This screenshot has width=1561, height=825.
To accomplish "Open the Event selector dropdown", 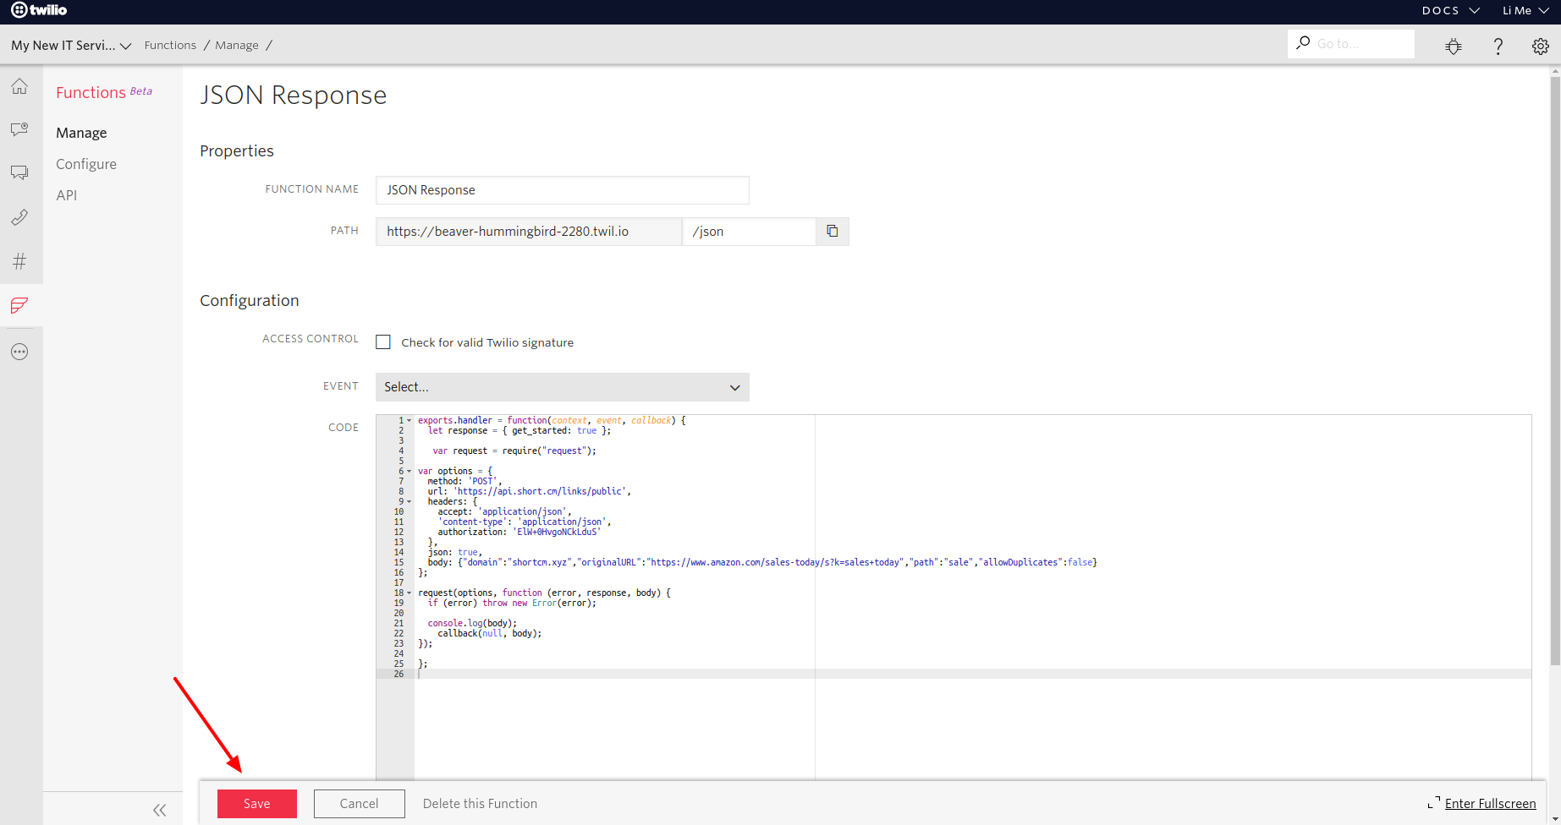I will 562,386.
